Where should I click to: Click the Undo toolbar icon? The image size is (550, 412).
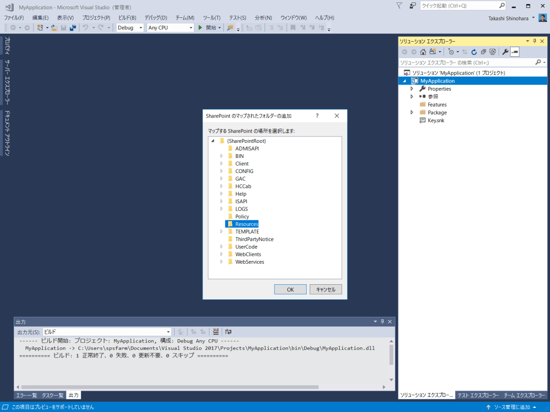point(85,28)
